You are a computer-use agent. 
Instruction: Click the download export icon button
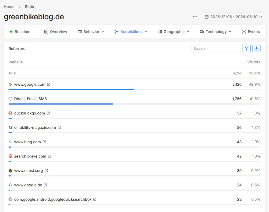tap(256, 49)
